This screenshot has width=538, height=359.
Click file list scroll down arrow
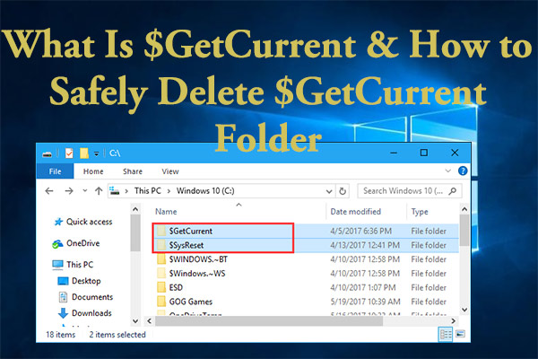(464, 310)
